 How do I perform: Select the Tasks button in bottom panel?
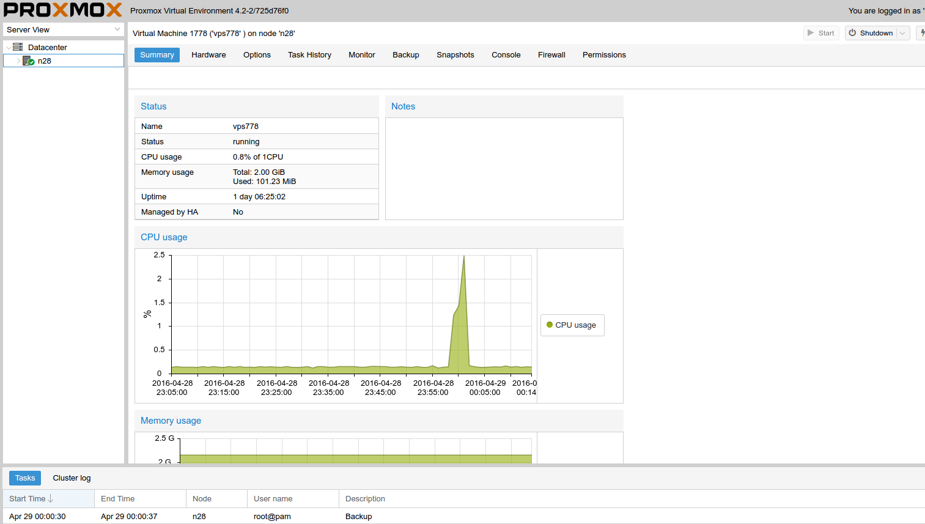point(25,478)
